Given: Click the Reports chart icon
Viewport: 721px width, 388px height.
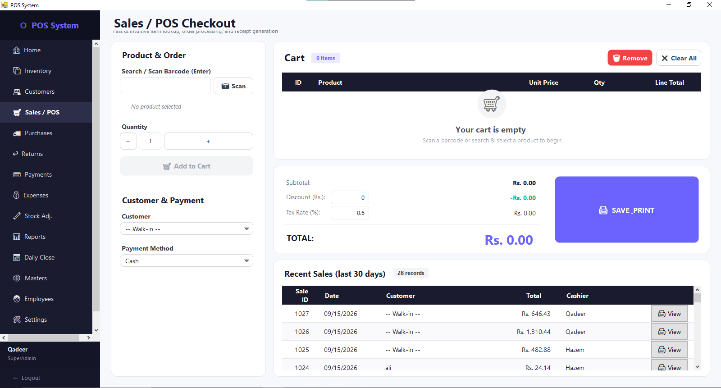Looking at the screenshot, I should point(17,237).
